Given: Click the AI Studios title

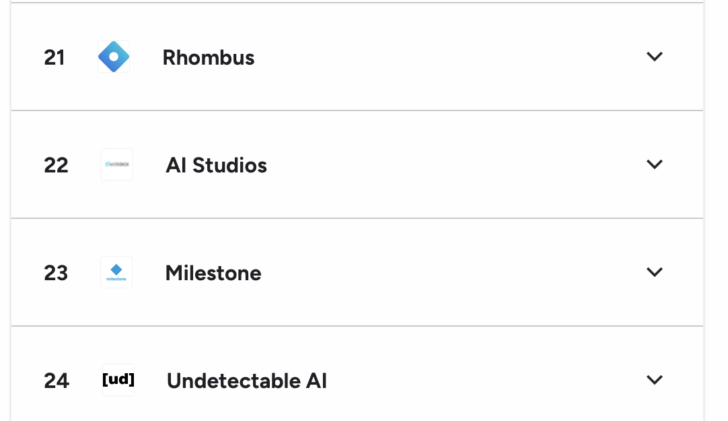Looking at the screenshot, I should click(216, 165).
